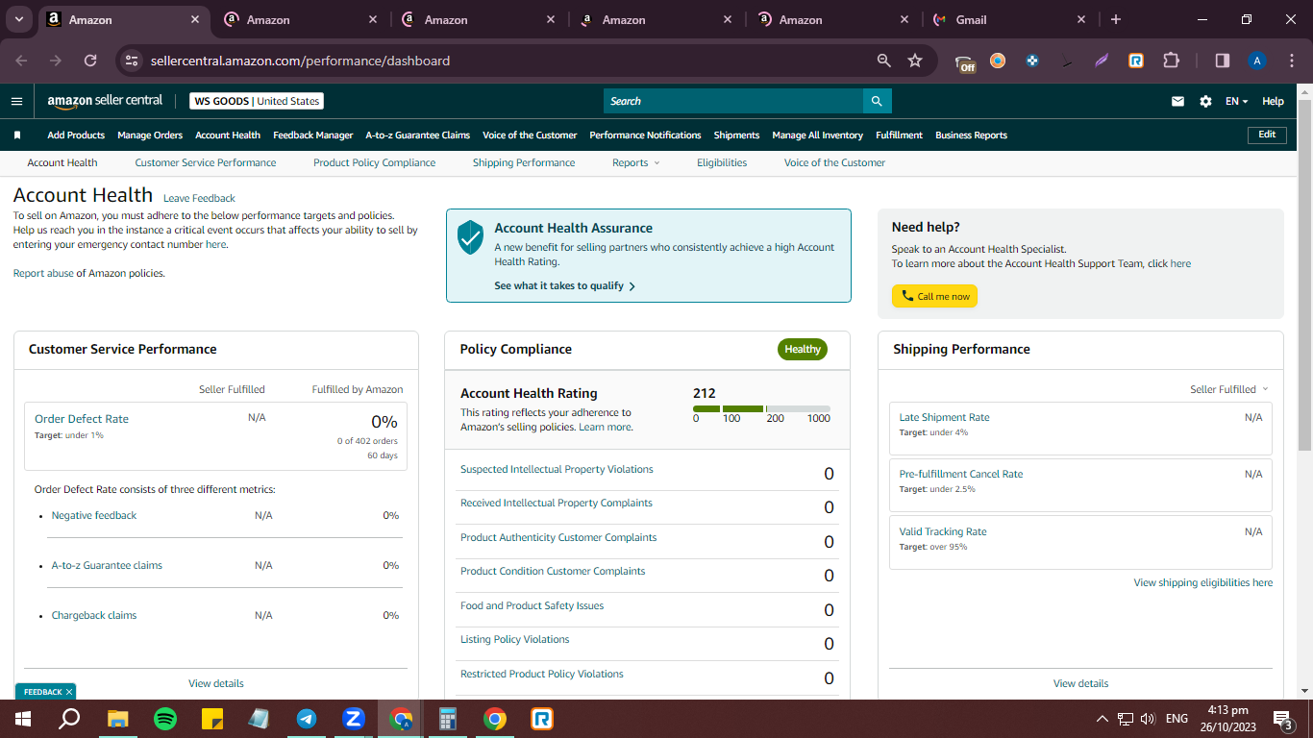The width and height of the screenshot is (1313, 738).
Task: Open the EN language dropdown
Action: [1236, 101]
